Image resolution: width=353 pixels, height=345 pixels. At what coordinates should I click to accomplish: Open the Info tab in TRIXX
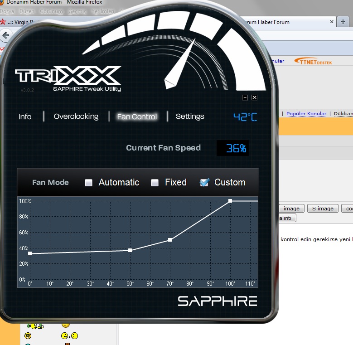(x=25, y=117)
